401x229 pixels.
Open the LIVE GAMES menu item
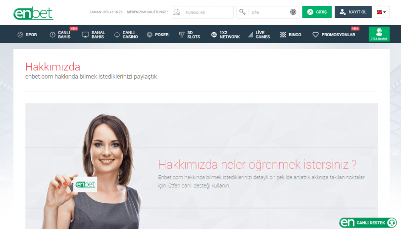pos(259,35)
